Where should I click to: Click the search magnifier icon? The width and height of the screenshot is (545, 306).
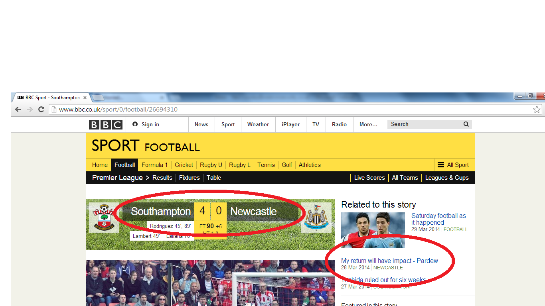click(x=466, y=124)
